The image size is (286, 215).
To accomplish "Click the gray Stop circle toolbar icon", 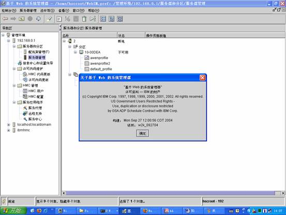I will (30, 19).
